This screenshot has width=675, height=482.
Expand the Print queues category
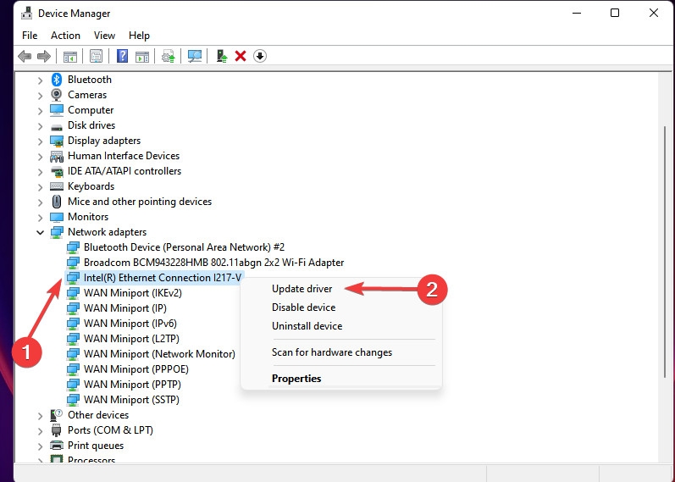pyautogui.click(x=40, y=446)
